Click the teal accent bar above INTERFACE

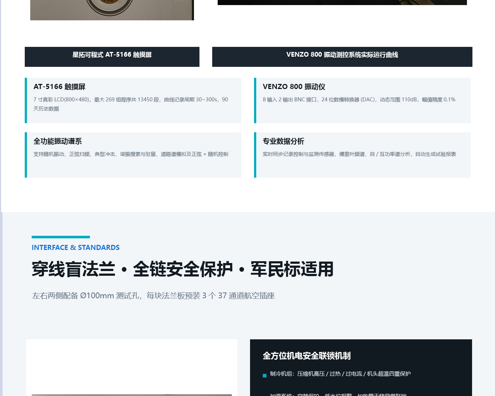pyautogui.click(x=61, y=237)
